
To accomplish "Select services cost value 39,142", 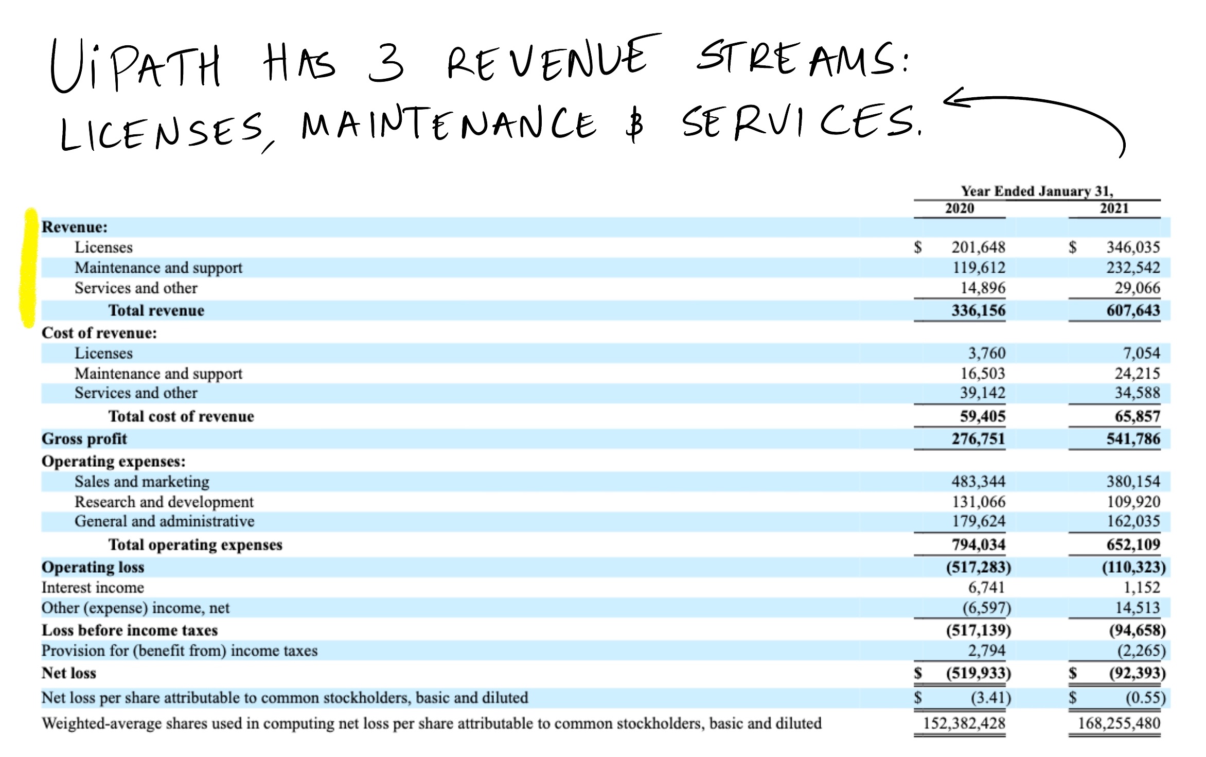I will [x=983, y=393].
